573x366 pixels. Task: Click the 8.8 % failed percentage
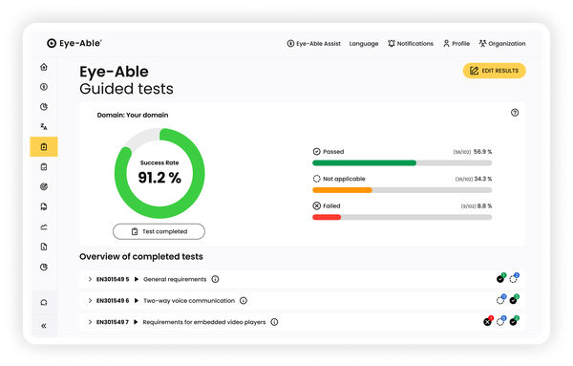484,205
